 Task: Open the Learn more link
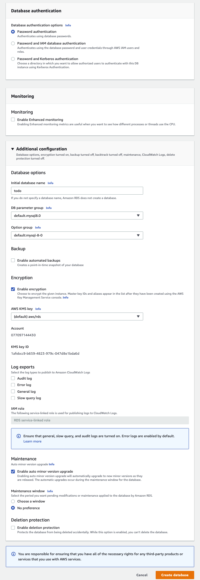click(x=32, y=441)
